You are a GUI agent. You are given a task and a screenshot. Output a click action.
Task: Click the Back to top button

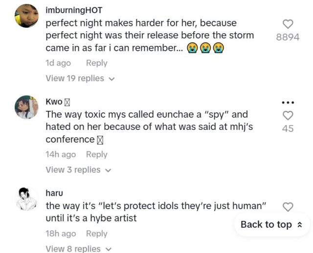[271, 225]
